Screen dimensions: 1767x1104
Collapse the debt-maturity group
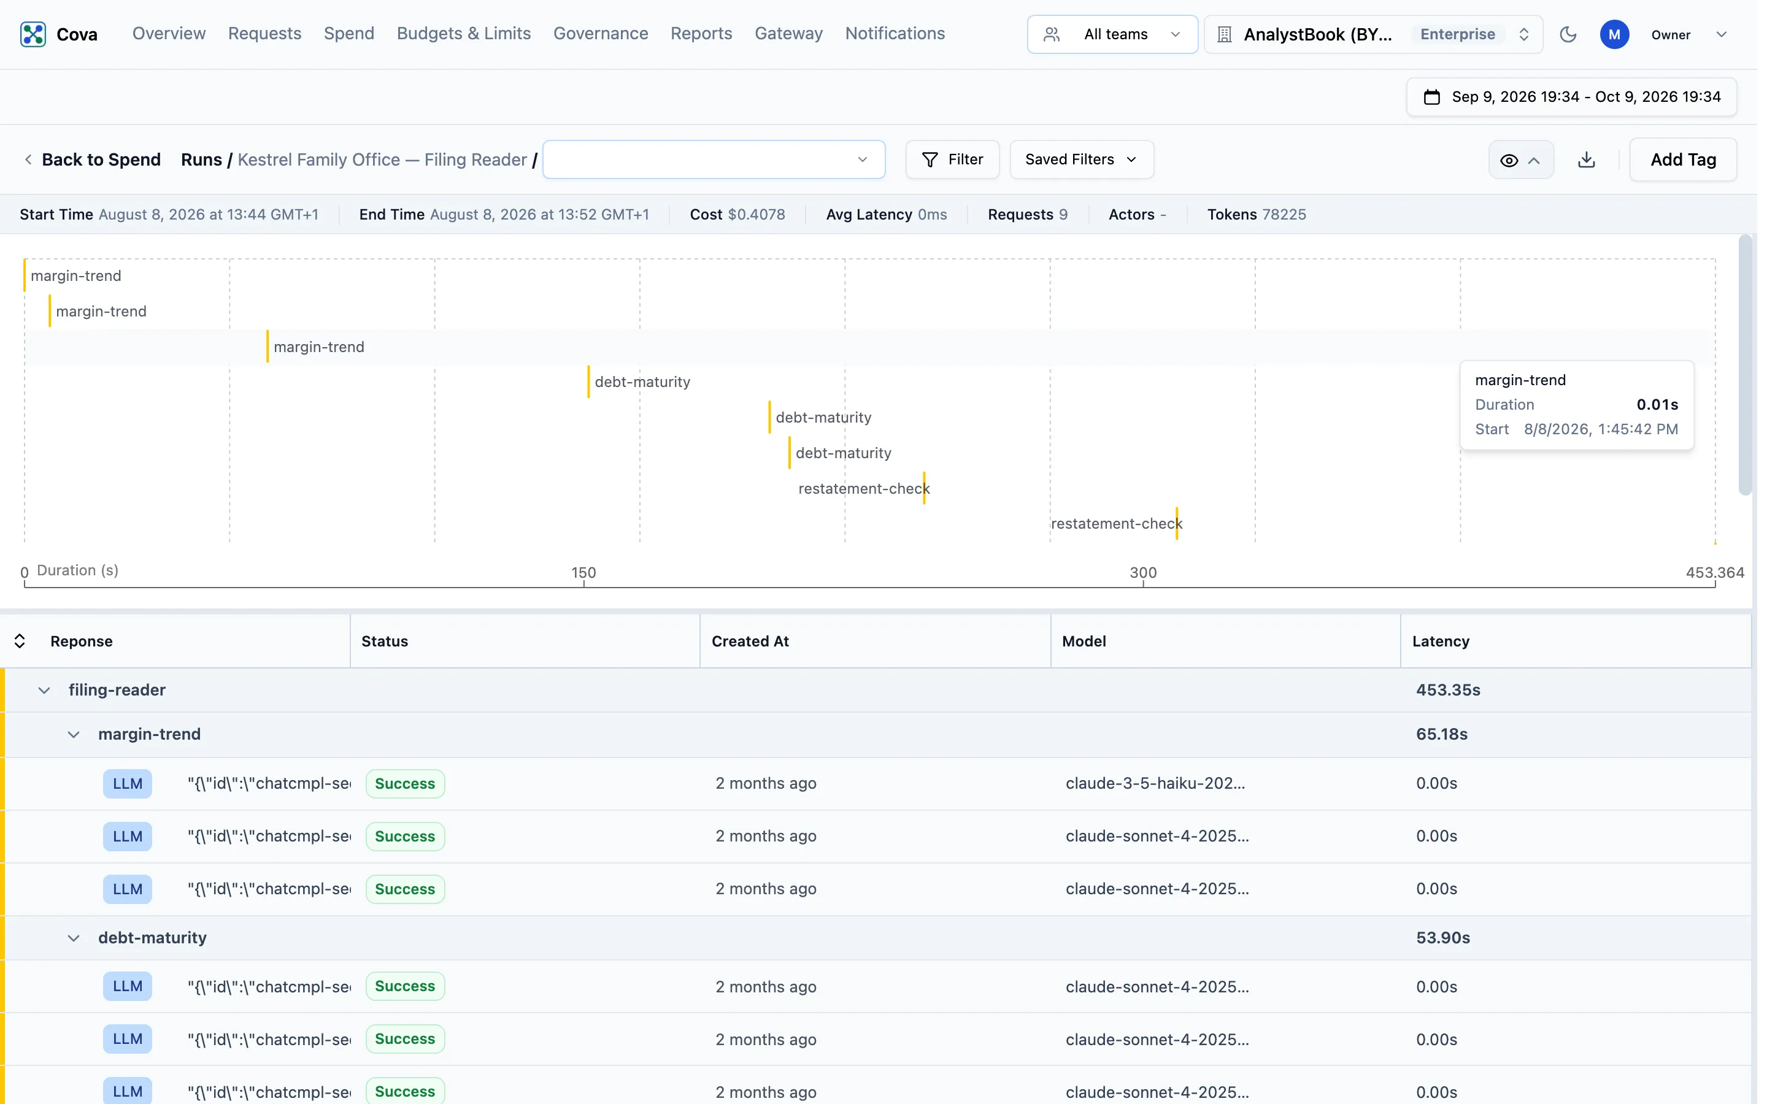(x=74, y=938)
